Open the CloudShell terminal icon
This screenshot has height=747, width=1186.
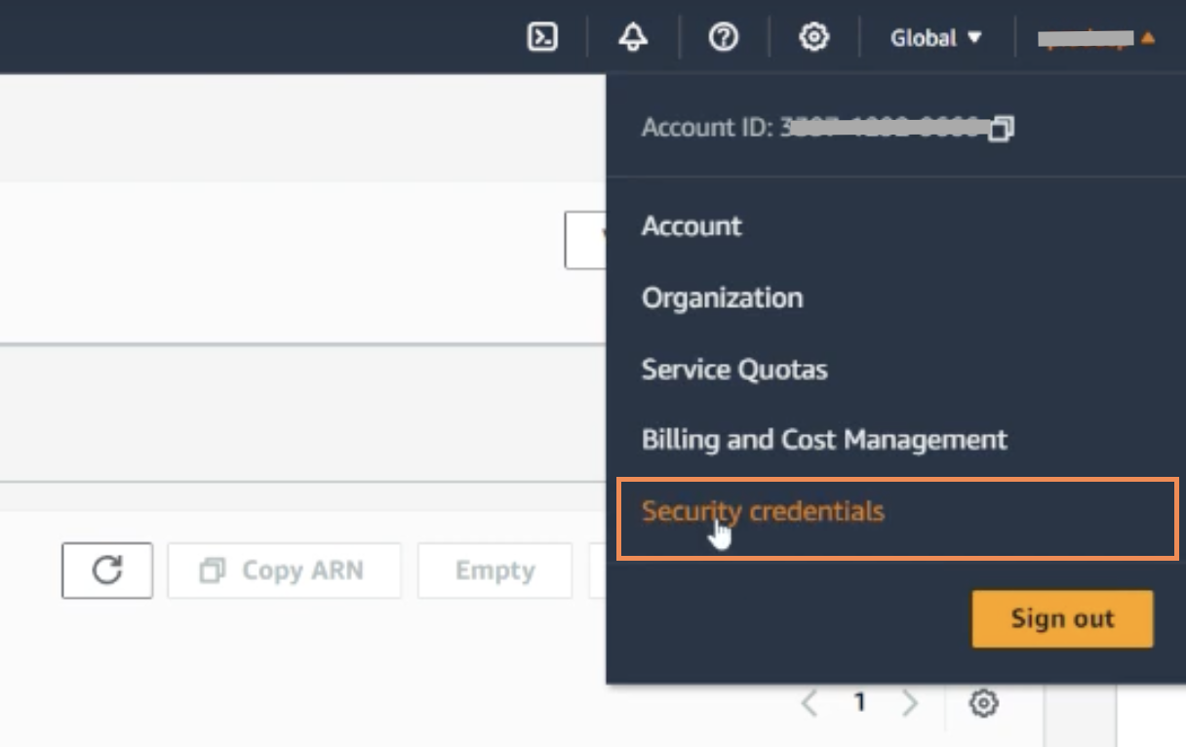coord(542,38)
